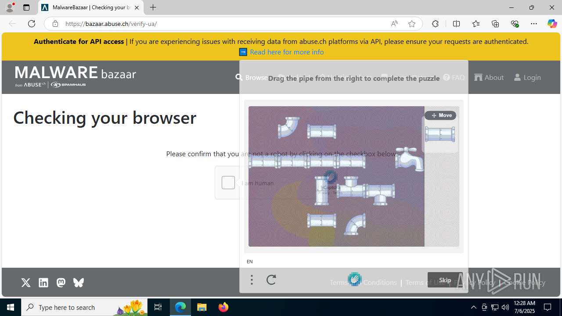This screenshot has height=316, width=562.
Task: Select the captcha language 'EN'
Action: pos(250,262)
